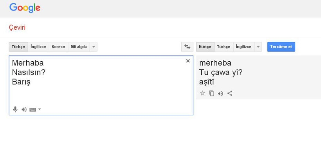Select Türkçe as source language
This screenshot has width=321, height=146.
pyautogui.click(x=18, y=47)
